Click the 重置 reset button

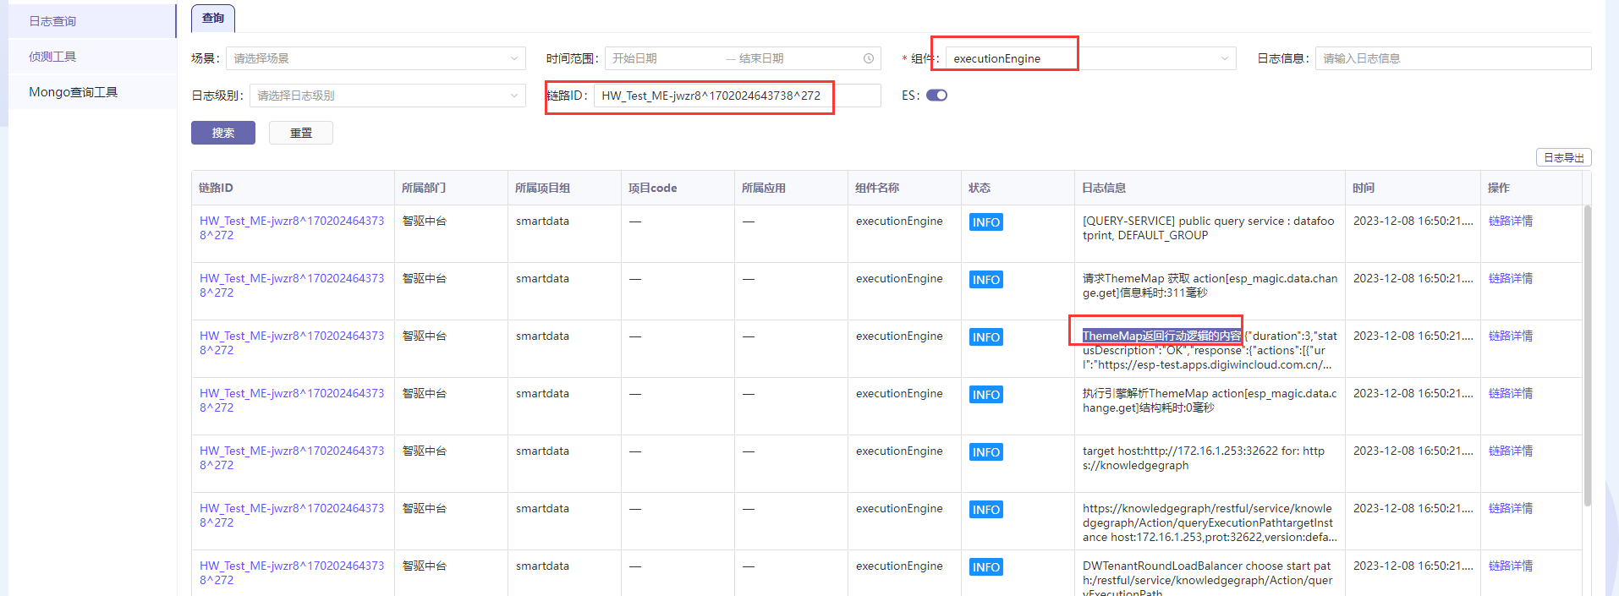(x=301, y=133)
